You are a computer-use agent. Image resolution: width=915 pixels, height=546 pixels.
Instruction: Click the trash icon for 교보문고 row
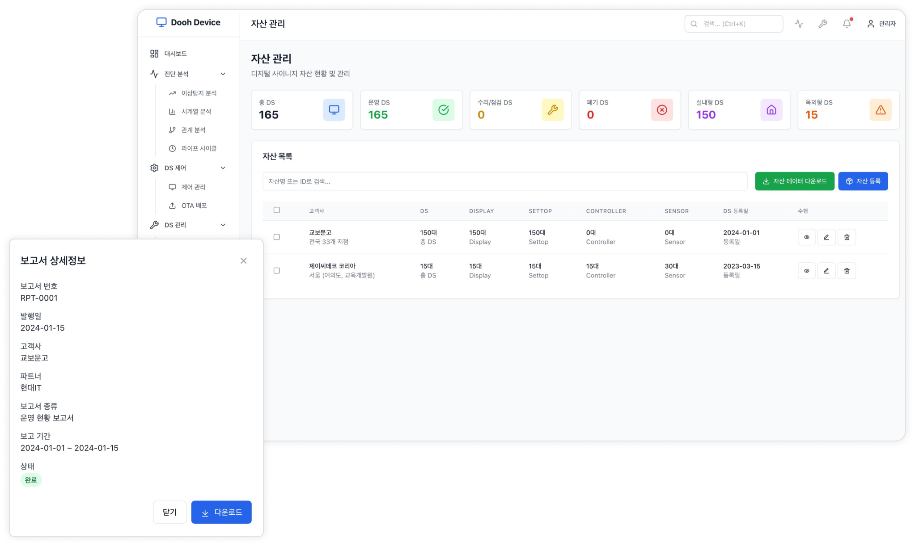[x=847, y=237]
